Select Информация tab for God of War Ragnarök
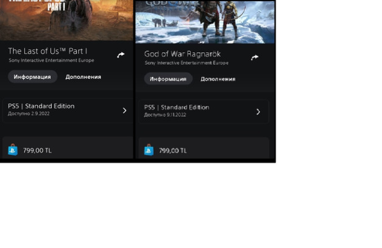 tap(168, 79)
